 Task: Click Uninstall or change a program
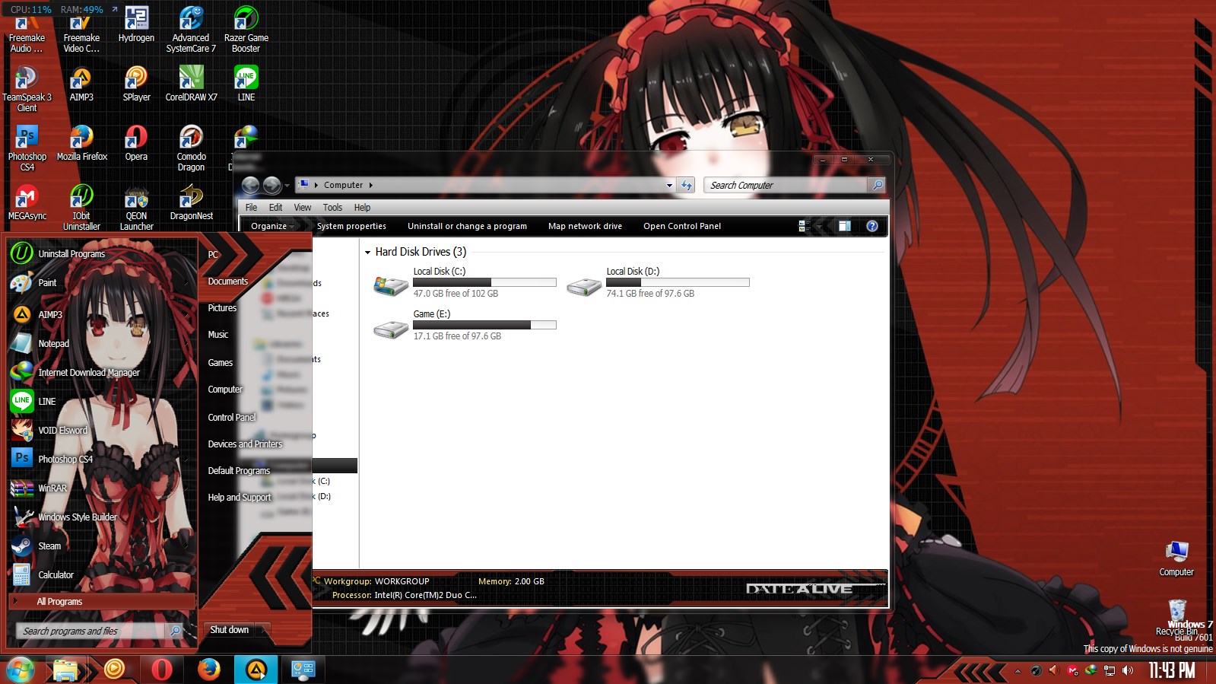point(467,226)
